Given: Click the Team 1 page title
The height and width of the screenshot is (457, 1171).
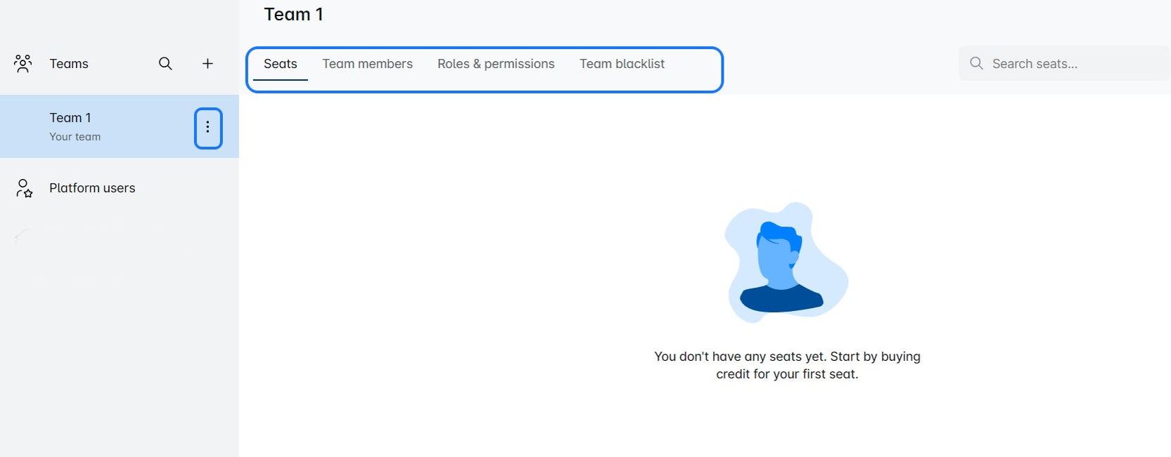Looking at the screenshot, I should click(x=293, y=15).
